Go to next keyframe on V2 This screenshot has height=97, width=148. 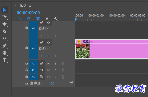tap(56, 36)
